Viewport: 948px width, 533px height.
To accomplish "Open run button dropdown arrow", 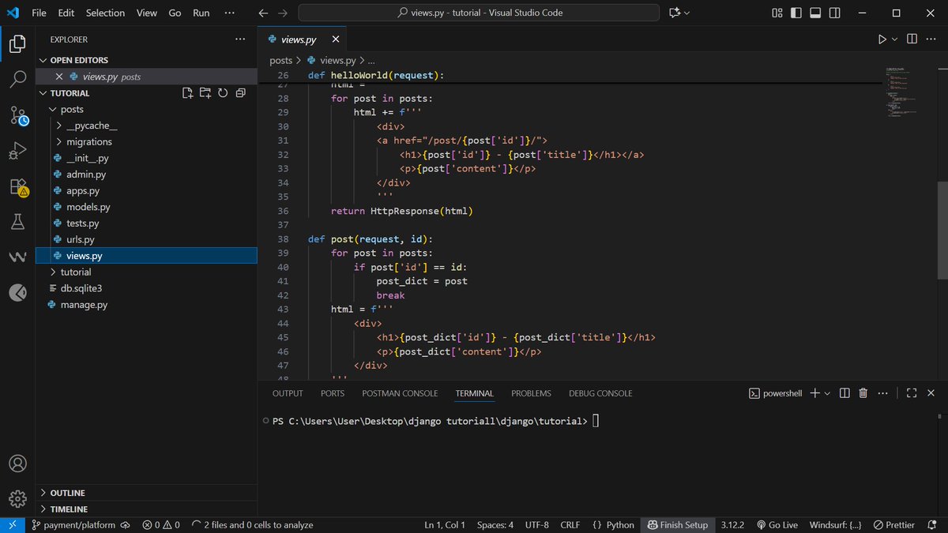I will [x=895, y=39].
